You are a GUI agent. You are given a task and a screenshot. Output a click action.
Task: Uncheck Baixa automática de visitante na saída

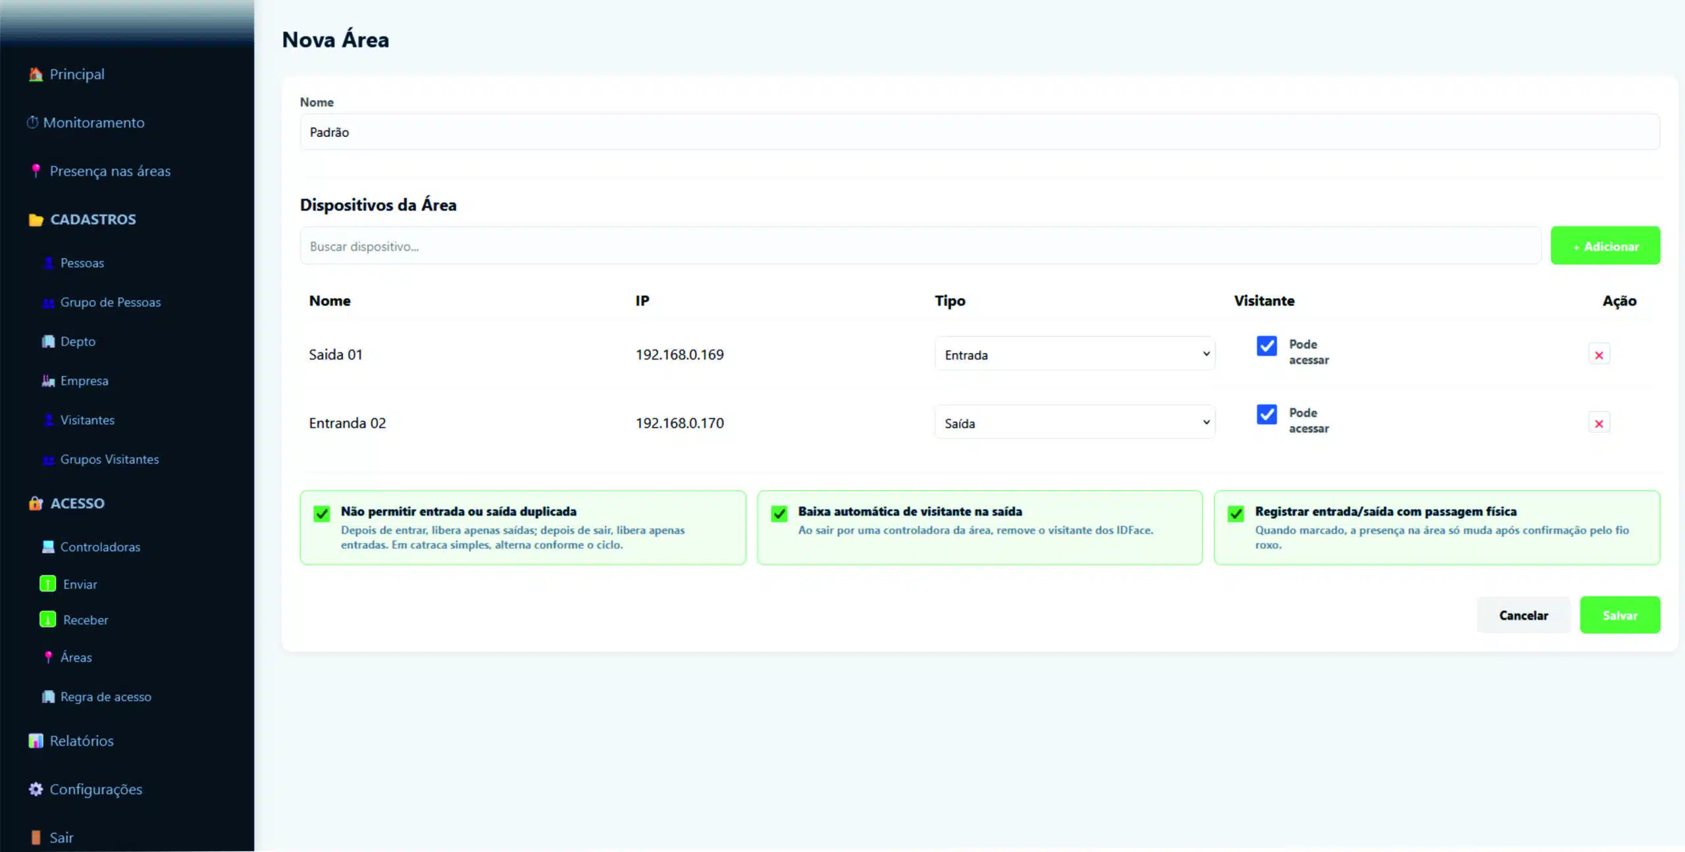(779, 514)
